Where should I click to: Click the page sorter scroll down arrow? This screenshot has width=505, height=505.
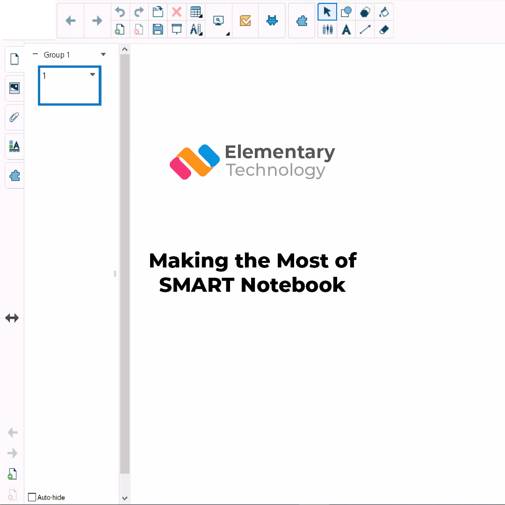click(125, 498)
